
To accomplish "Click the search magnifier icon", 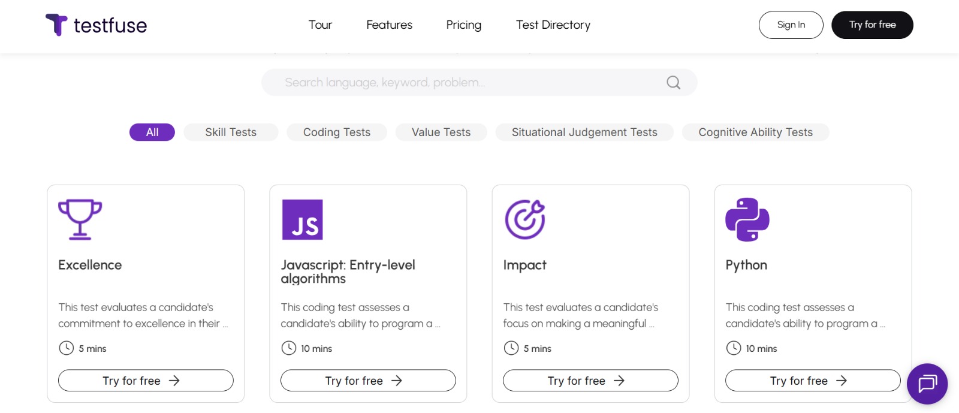I will pos(673,83).
